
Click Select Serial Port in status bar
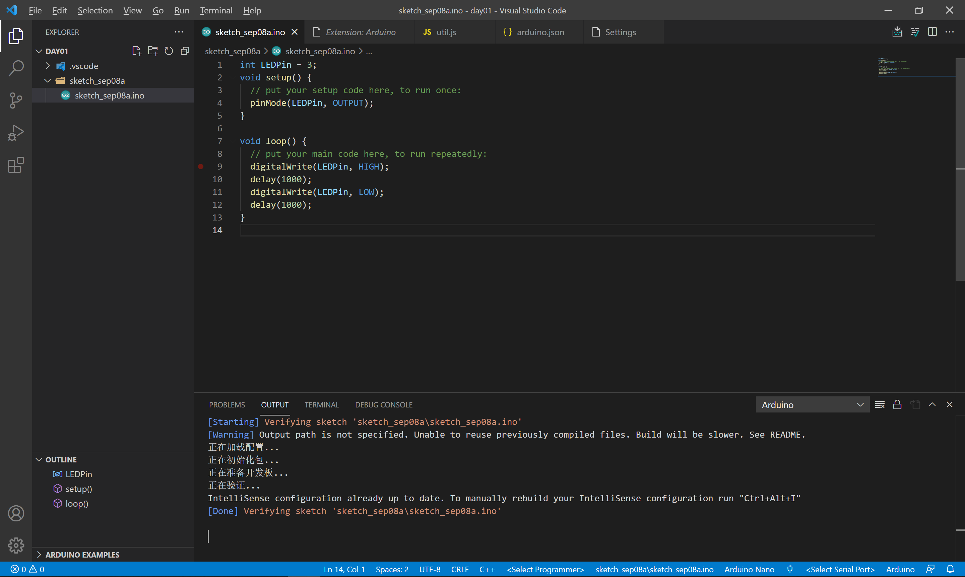click(x=840, y=569)
